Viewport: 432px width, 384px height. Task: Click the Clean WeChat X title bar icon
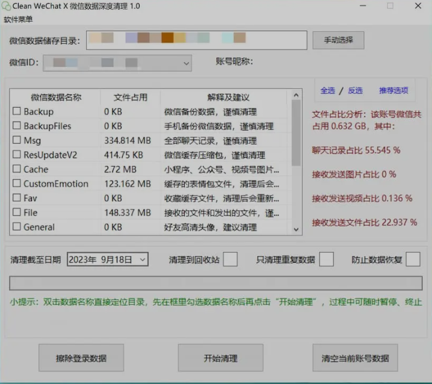6,6
